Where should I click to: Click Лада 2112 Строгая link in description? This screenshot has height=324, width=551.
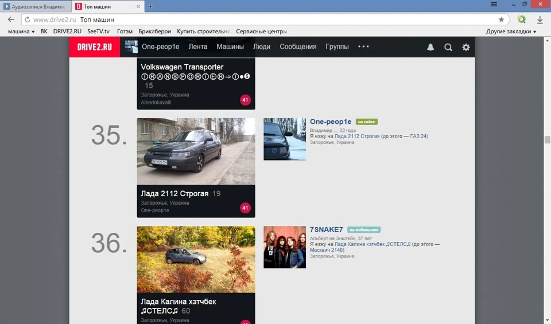pyautogui.click(x=357, y=136)
